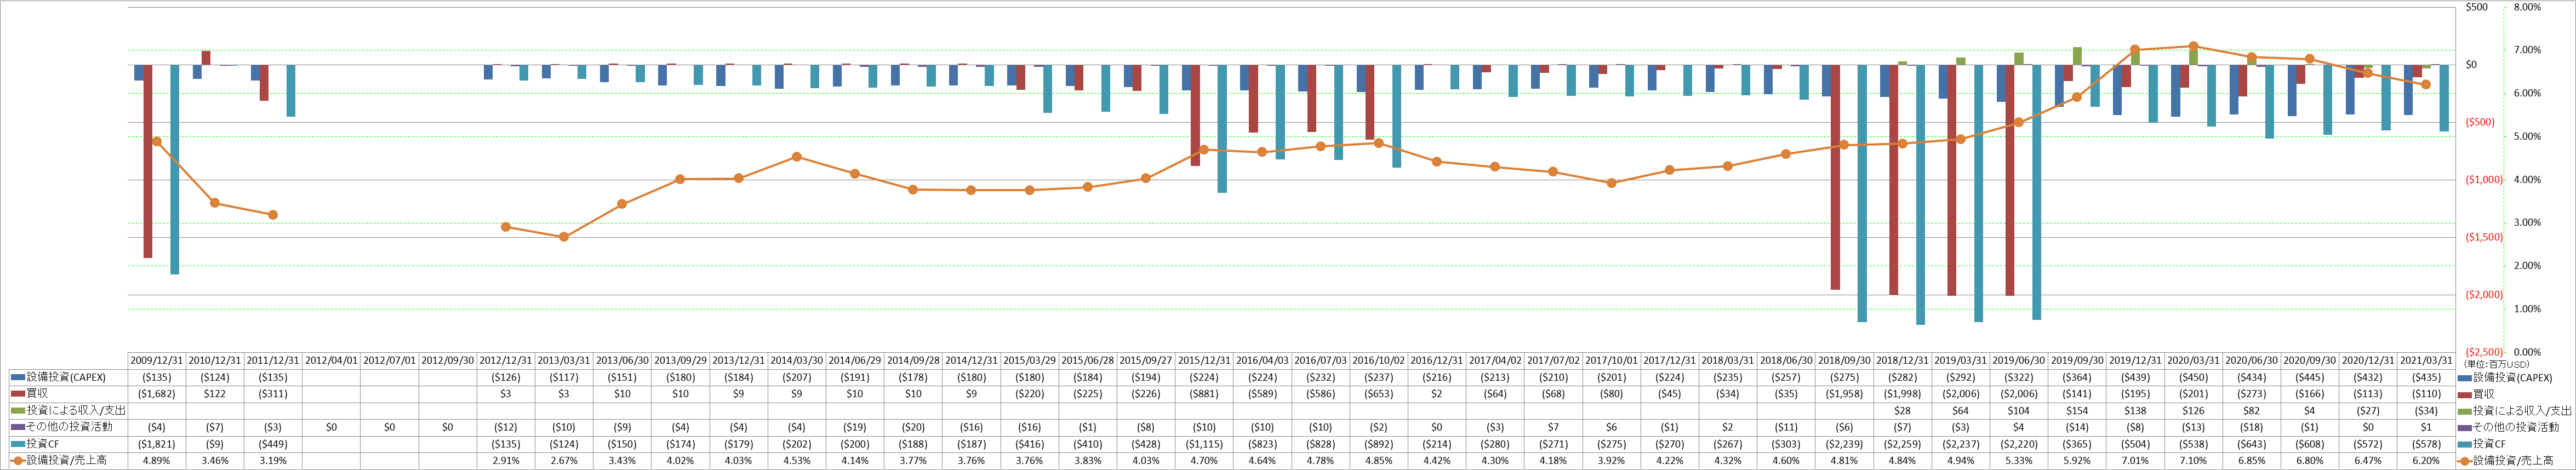Click the ratio cell 3.46%
The width and height of the screenshot is (2576, 470).
(x=215, y=461)
